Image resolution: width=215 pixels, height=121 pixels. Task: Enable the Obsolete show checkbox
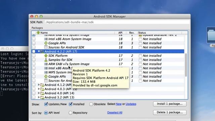tap(91, 104)
